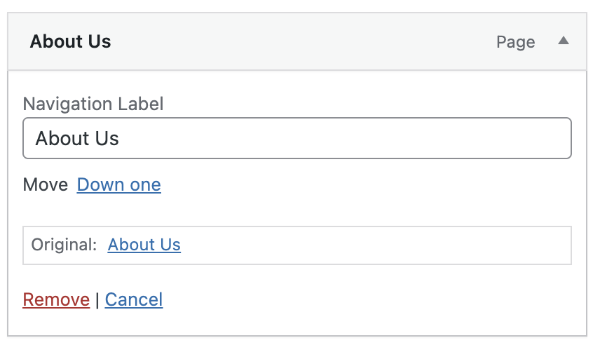The image size is (600, 345).
Task: Collapse the About Us item with the triangle arrow
Action: (563, 41)
